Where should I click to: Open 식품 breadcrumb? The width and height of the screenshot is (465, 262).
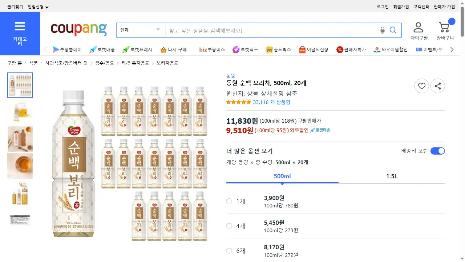point(33,63)
